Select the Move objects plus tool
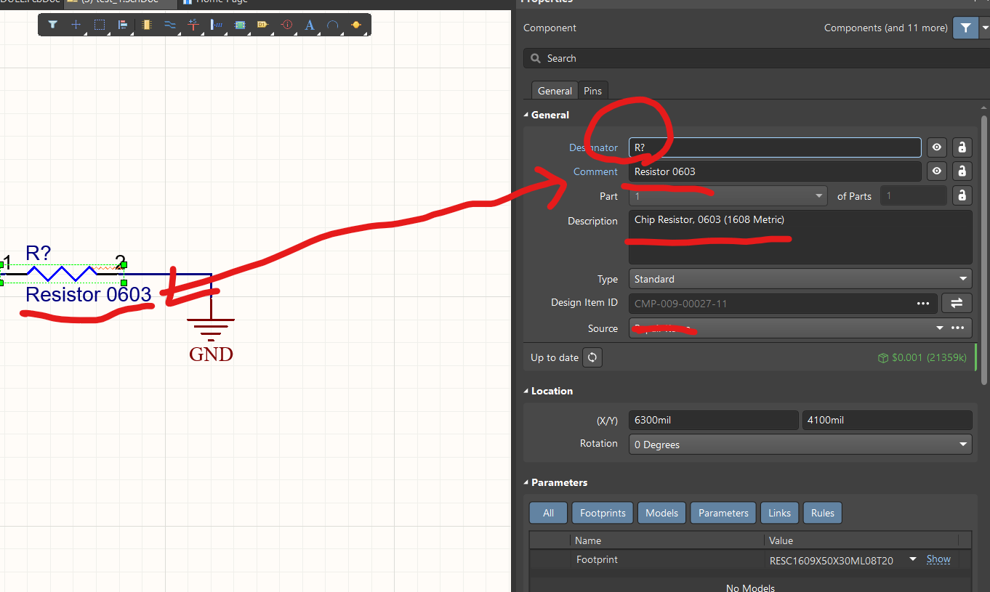The width and height of the screenshot is (990, 592). coord(76,25)
